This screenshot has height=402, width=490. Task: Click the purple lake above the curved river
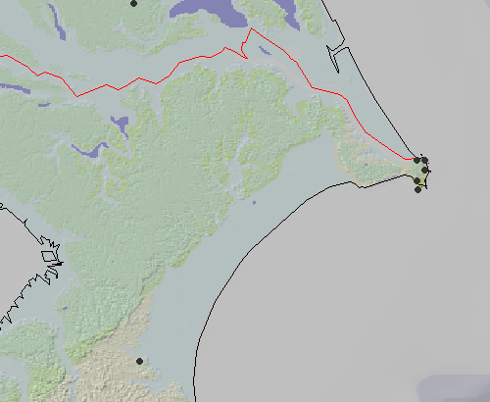coord(121,126)
